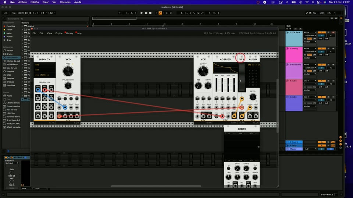The image size is (353, 198).
Task: Set monitor Auto on 2 Analog track
Action: [x=310, y=55]
